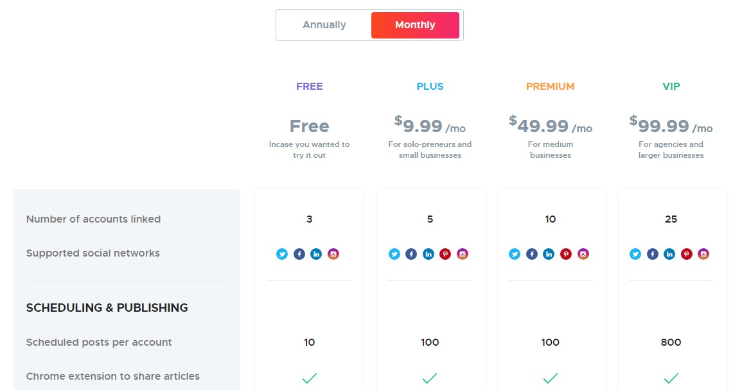This screenshot has height=390, width=742.
Task: Click the $99.99/mo VIP price
Action: pos(670,126)
